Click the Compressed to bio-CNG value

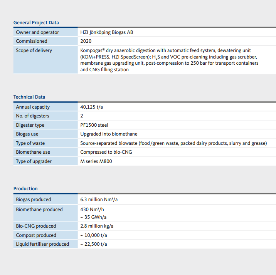pos(106,152)
